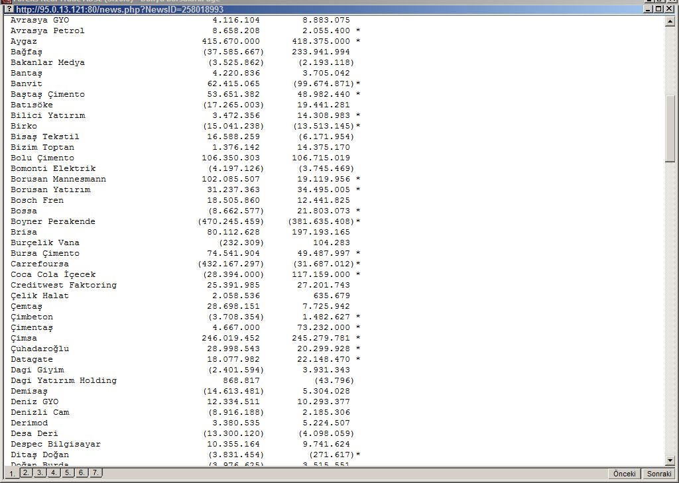Viewport: 679px width, 483px height.
Task: Select the Dagi Yatırım Holding row name
Action: pyautogui.click(x=64, y=380)
